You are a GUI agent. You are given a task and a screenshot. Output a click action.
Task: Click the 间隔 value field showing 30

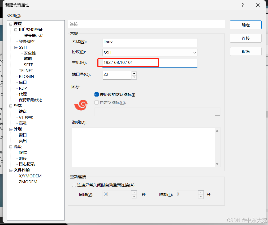point(117,195)
